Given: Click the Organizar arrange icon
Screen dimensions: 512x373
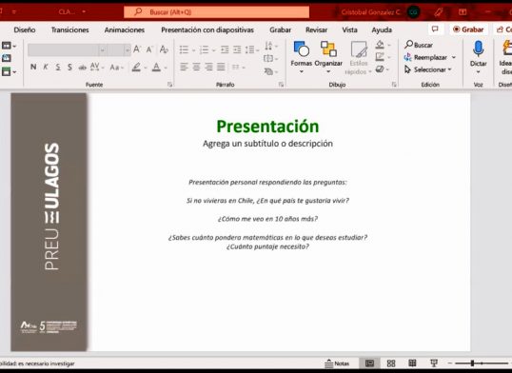Looking at the screenshot, I should pos(328,49).
